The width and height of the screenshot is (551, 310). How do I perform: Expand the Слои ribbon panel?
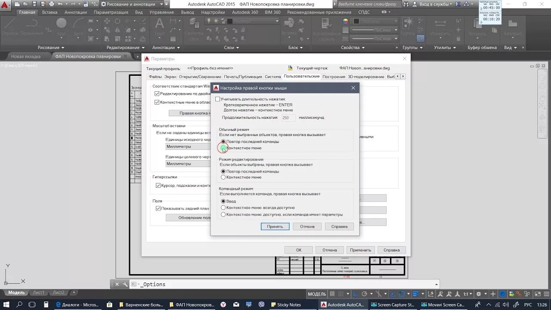tap(231, 47)
